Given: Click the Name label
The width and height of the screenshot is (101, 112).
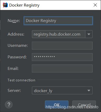Looking at the screenshot, I should pos(14,21).
